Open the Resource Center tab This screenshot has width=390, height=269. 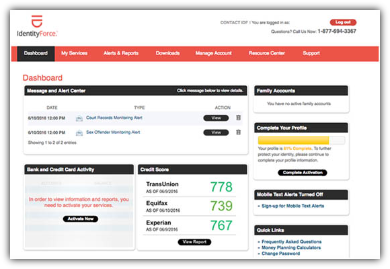267,53
